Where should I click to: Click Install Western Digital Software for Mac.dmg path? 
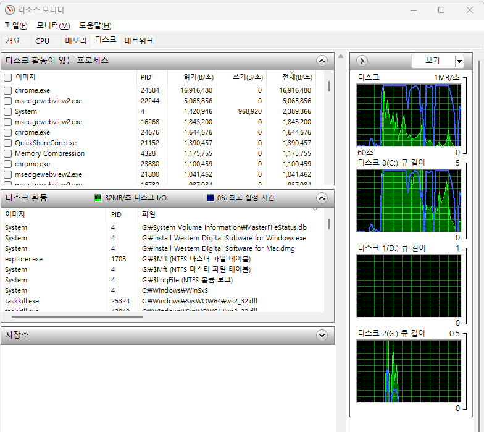tap(219, 248)
